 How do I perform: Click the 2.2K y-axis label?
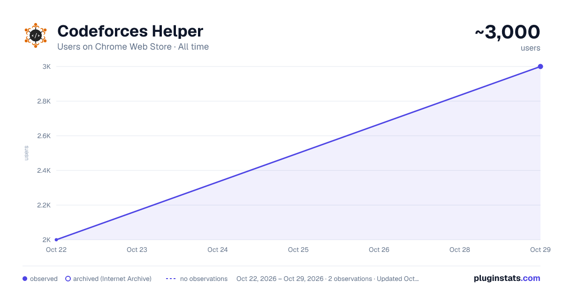click(x=44, y=205)
